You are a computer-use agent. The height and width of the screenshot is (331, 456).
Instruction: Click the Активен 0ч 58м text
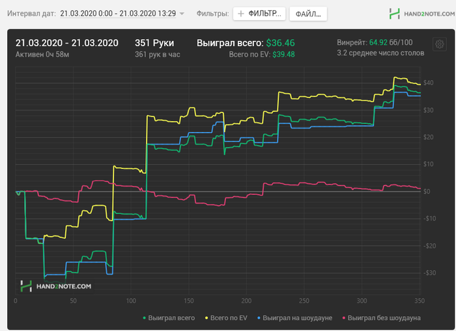42,54
